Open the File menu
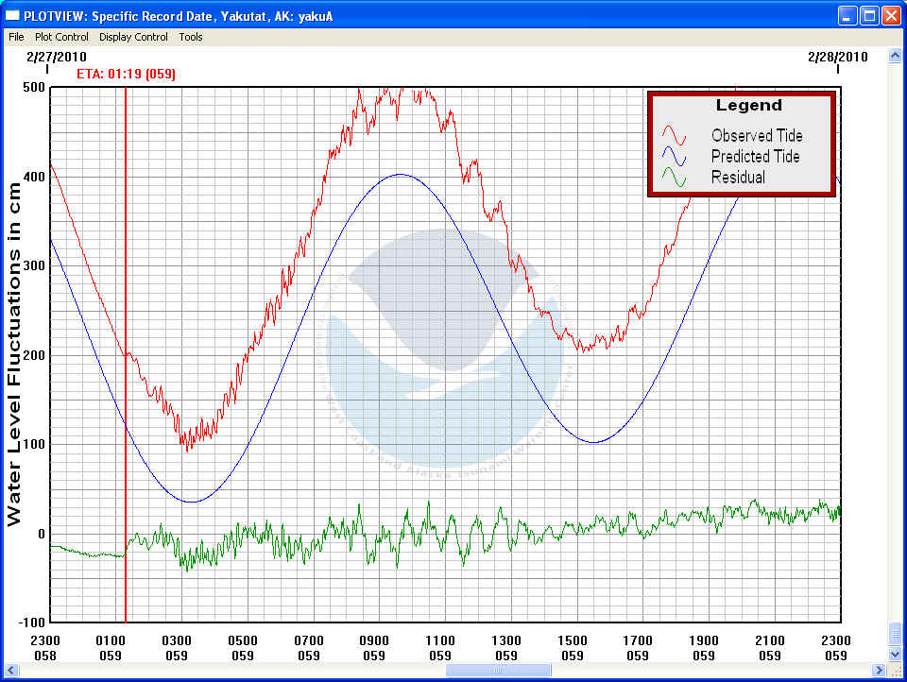The height and width of the screenshot is (682, 907). coord(16,37)
